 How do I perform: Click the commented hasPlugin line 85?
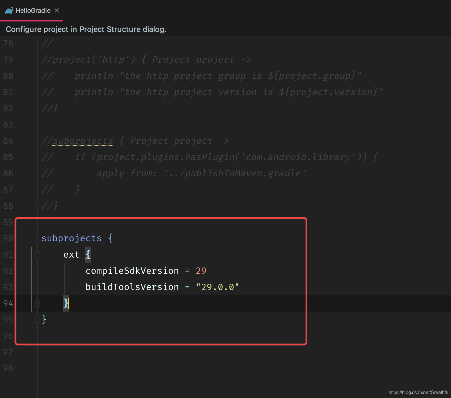pyautogui.click(x=210, y=157)
